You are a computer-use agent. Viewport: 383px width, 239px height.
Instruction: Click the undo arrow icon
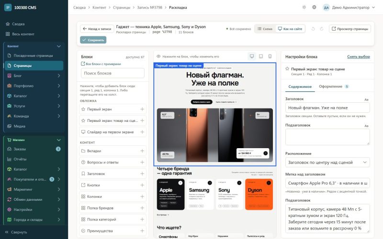pyautogui.click(x=313, y=29)
